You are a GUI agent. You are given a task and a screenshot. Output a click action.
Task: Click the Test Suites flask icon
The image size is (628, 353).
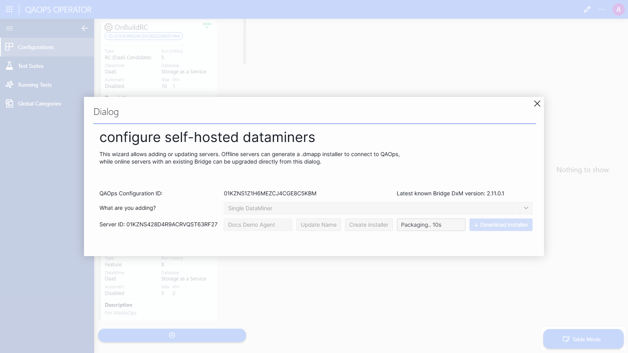9,66
